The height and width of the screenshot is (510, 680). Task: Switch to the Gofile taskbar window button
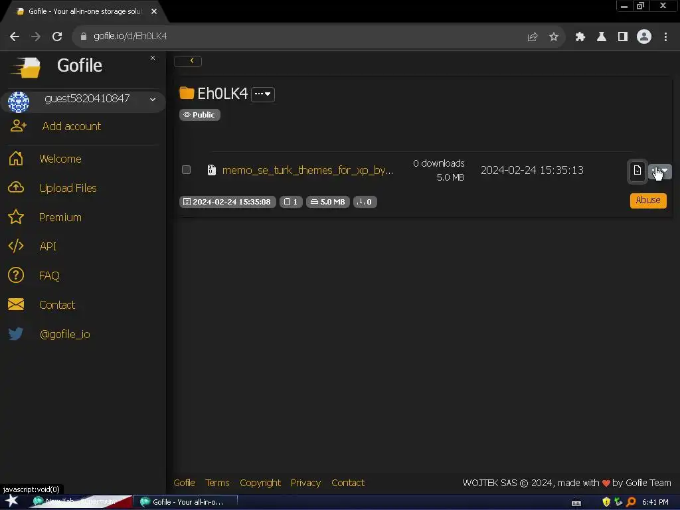tap(185, 502)
